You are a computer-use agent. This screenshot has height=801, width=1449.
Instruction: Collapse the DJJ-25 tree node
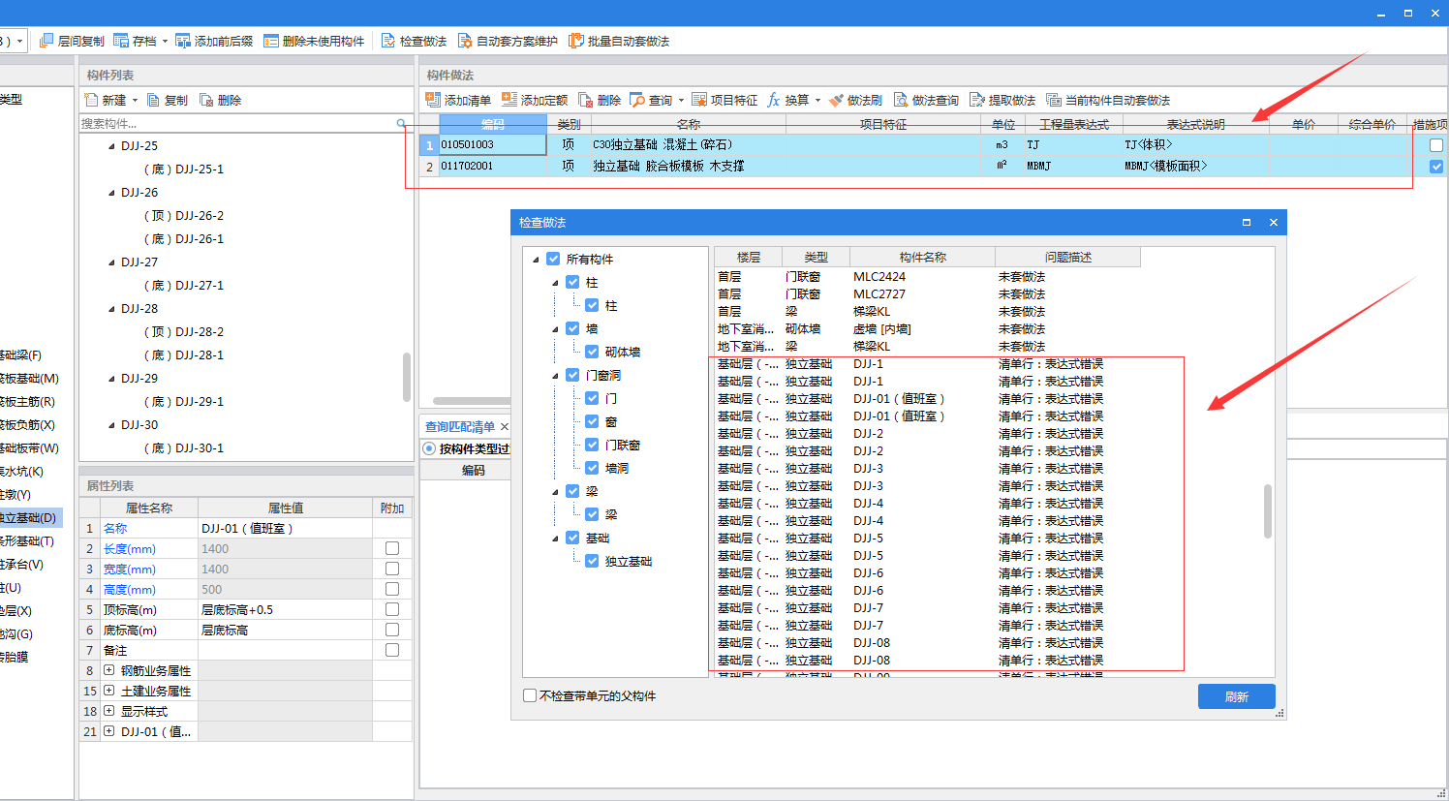point(111,146)
